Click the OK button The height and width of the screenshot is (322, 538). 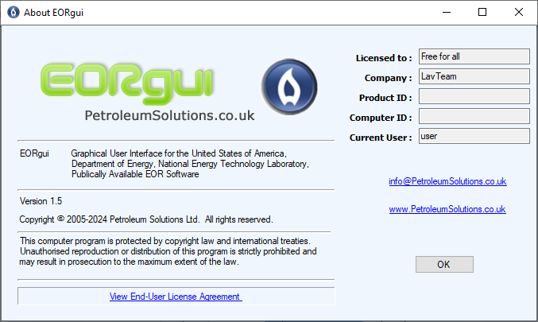click(x=444, y=264)
